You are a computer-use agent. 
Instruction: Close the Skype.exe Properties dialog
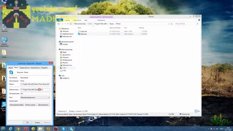(51, 63)
